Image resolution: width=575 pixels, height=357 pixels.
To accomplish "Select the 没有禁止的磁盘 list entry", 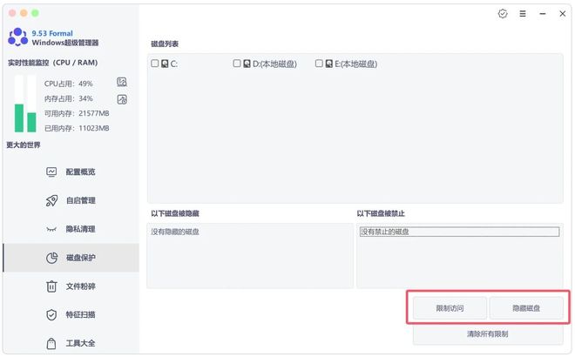I will (459, 232).
